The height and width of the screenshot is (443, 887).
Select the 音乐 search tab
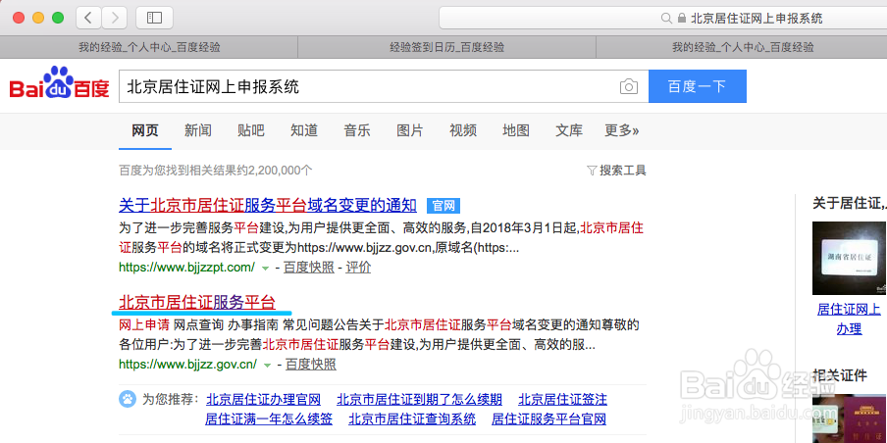pos(357,131)
